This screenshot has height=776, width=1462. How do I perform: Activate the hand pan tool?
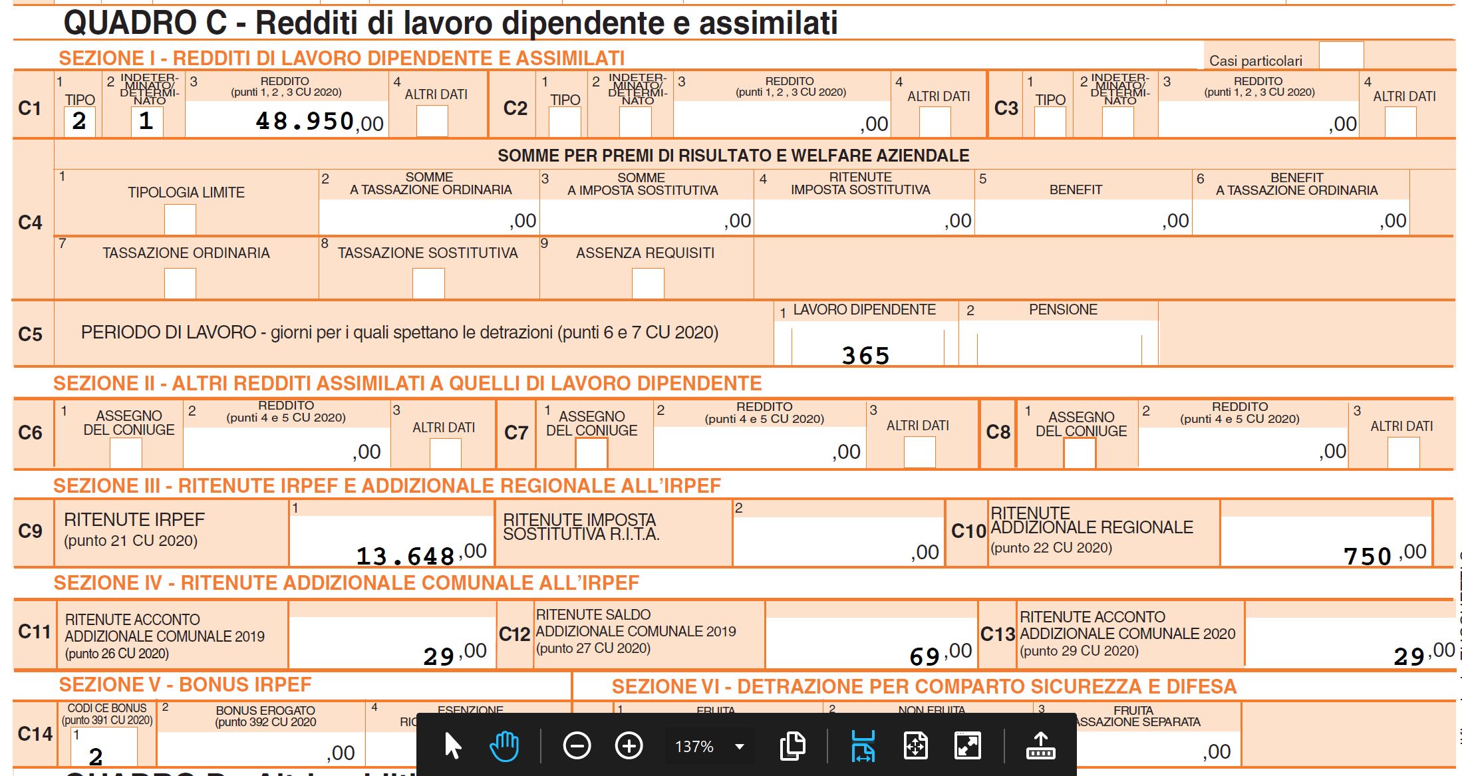504,745
